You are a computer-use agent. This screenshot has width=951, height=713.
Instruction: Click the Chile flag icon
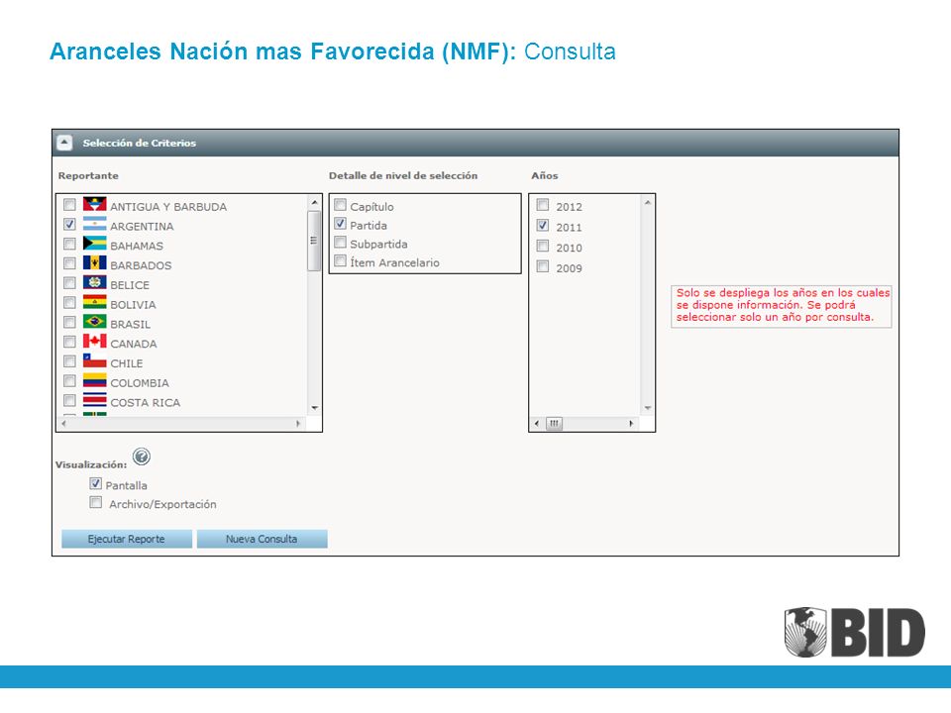pos(95,360)
